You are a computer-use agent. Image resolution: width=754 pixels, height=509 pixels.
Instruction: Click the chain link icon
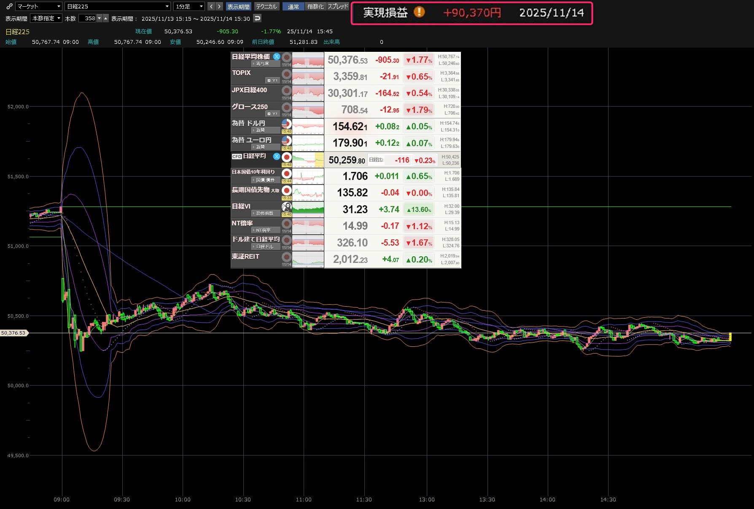pos(9,6)
